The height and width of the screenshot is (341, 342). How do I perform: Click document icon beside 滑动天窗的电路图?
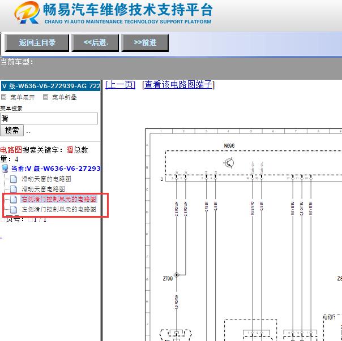pos(13,179)
